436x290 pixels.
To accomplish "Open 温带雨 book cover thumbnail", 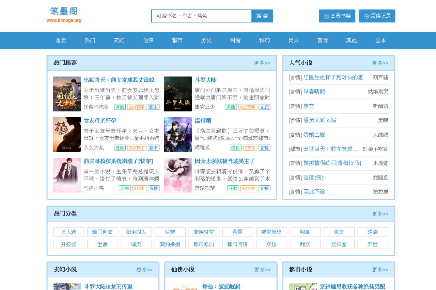I will (178, 135).
